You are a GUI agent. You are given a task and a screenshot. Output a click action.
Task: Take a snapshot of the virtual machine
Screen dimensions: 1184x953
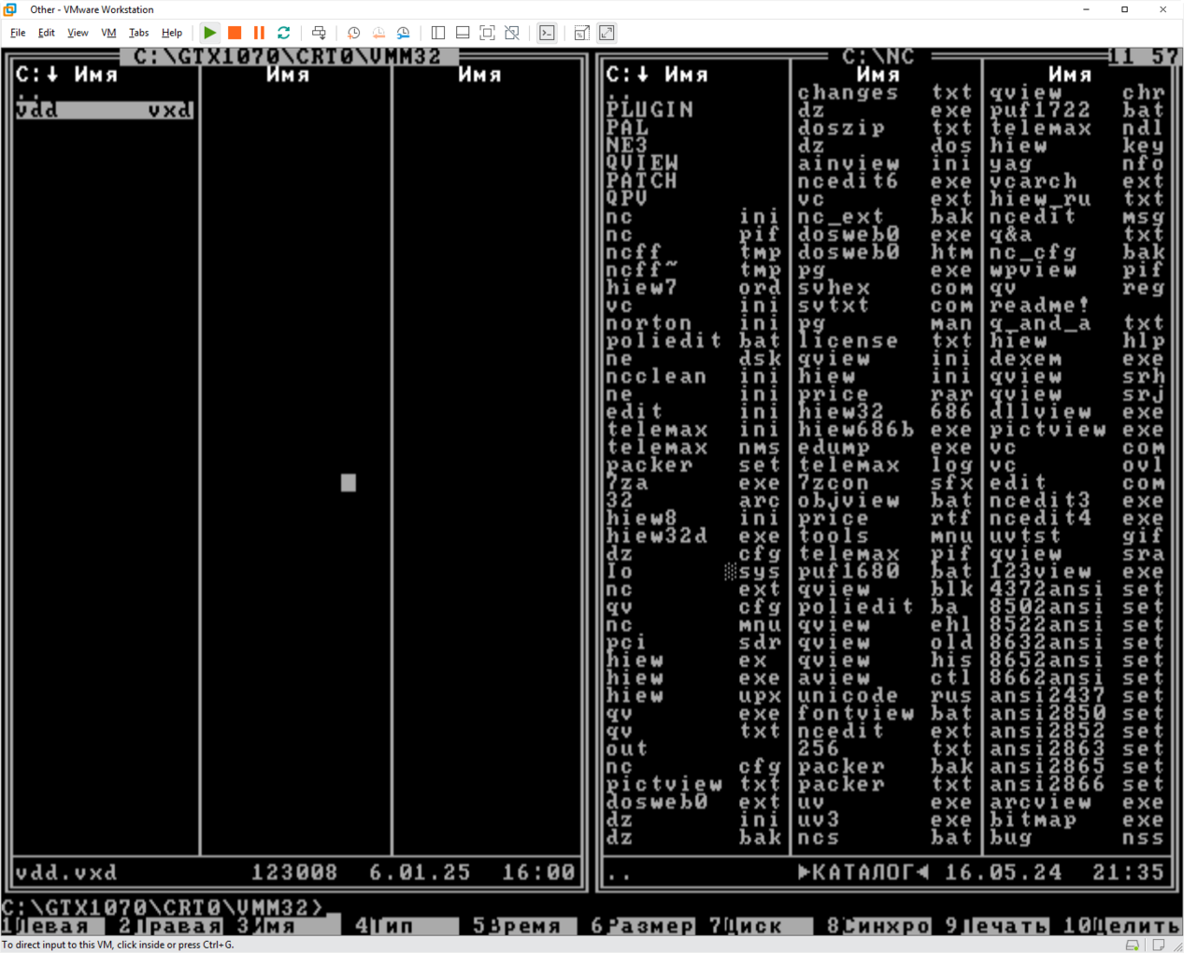tap(353, 33)
